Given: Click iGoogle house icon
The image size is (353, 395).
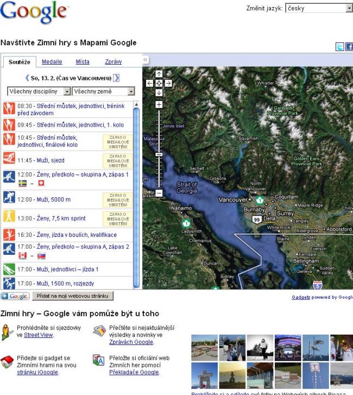Looking at the screenshot, I should (7, 362).
